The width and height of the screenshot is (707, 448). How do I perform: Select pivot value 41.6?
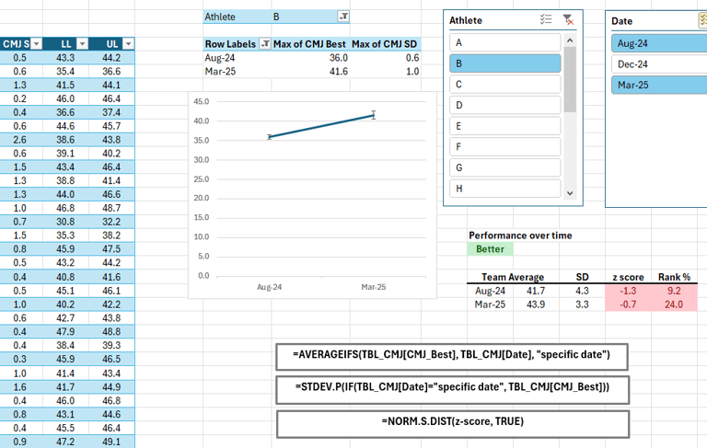[338, 71]
